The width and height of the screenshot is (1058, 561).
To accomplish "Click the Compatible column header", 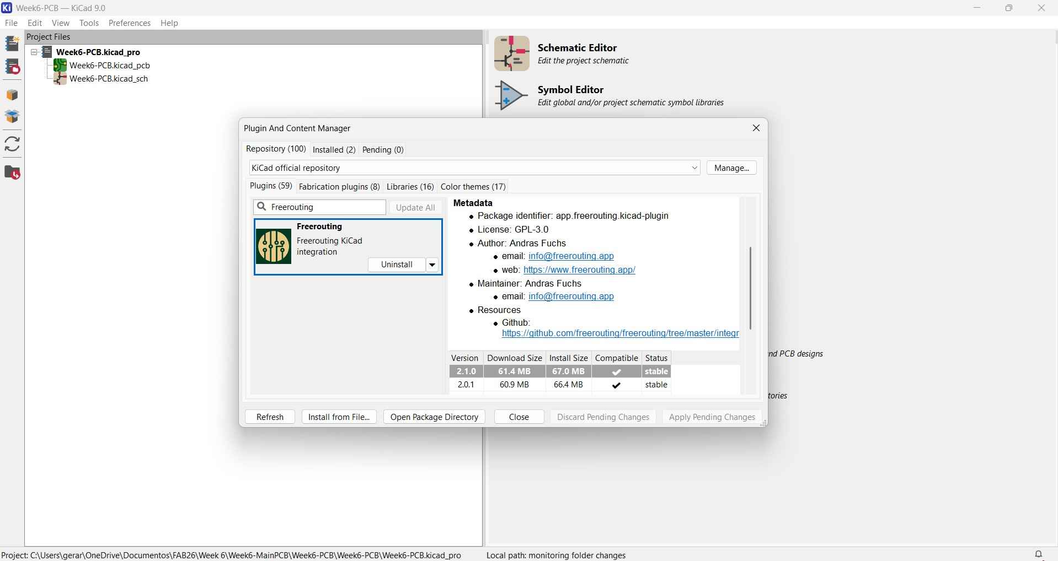I will [617, 358].
